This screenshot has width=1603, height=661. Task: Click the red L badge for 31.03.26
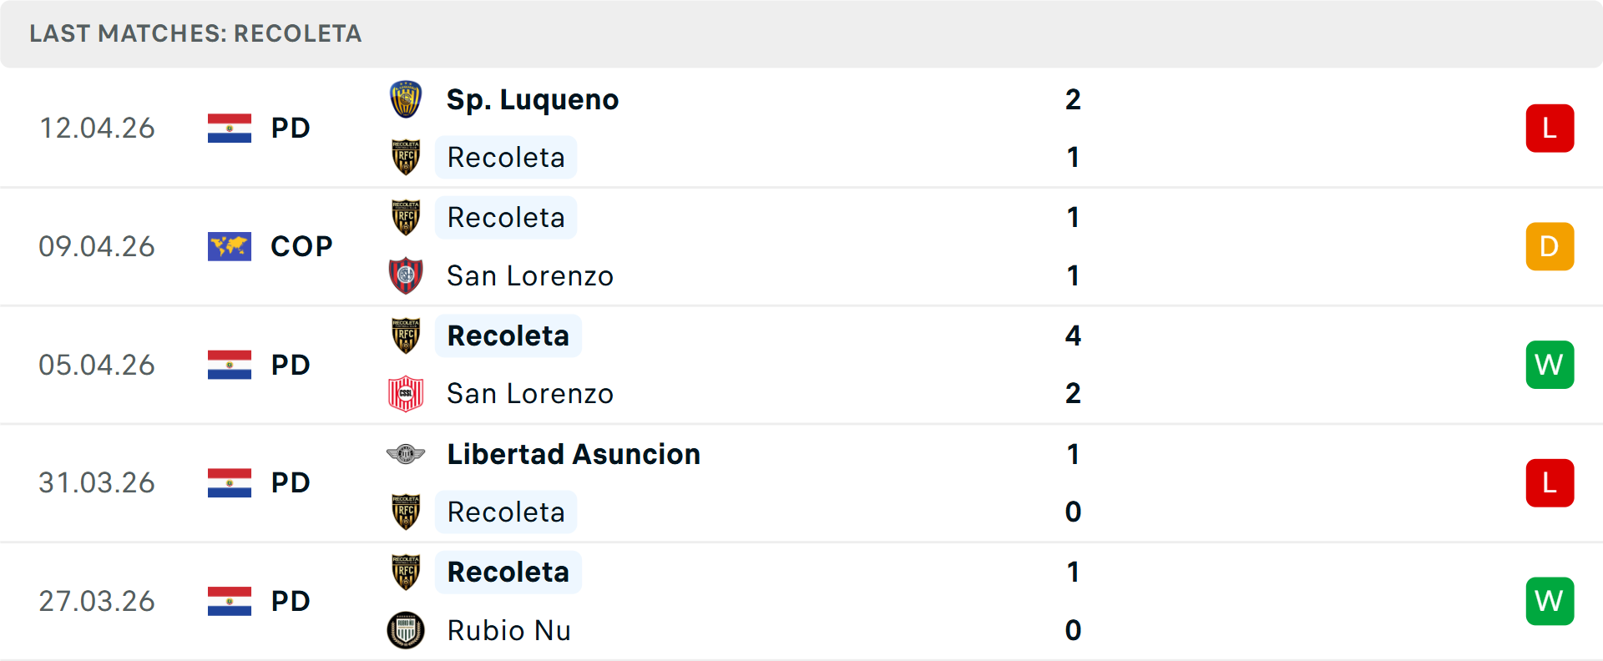click(x=1550, y=482)
